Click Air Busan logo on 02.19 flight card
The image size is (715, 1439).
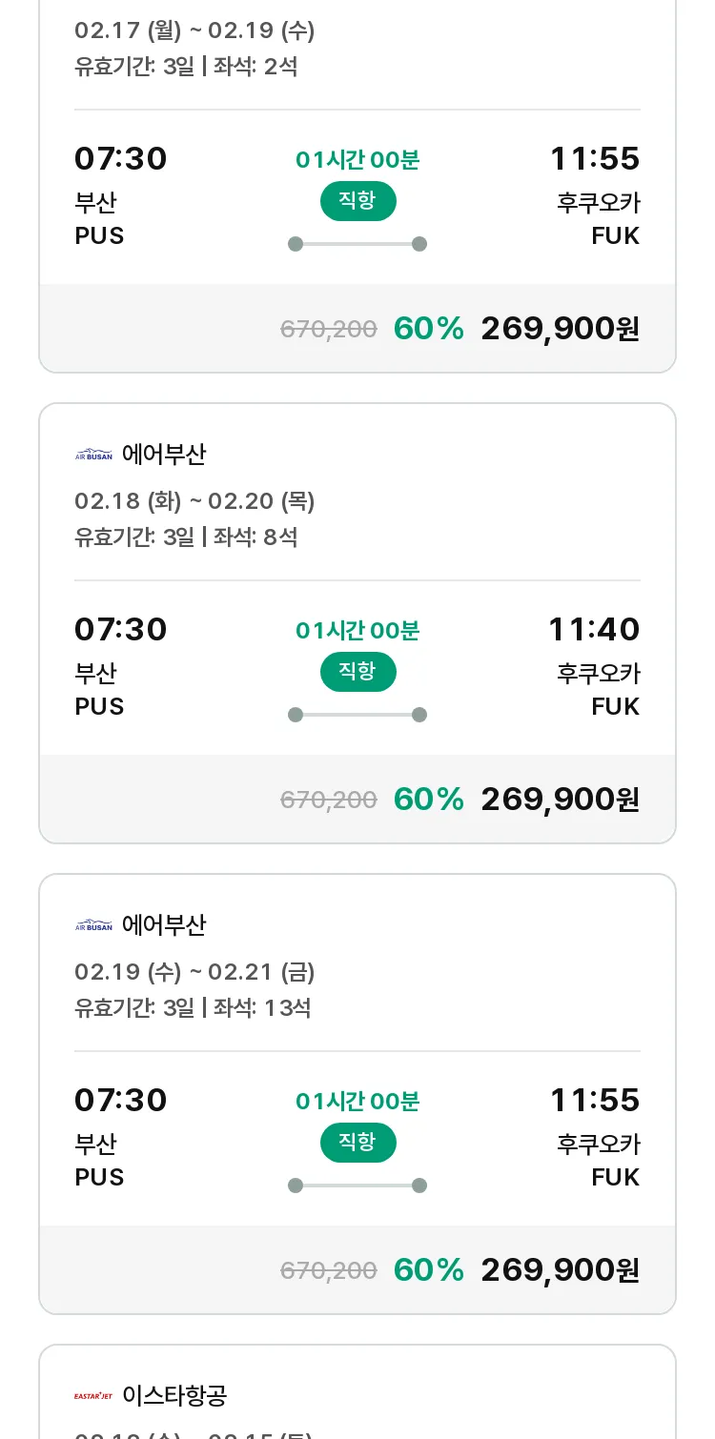93,925
